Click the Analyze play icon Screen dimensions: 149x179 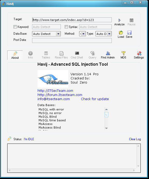coord(120,20)
